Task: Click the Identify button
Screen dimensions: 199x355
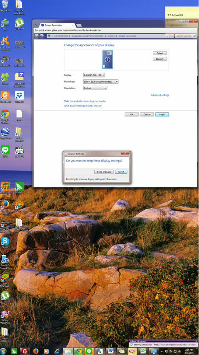Action: point(160,59)
